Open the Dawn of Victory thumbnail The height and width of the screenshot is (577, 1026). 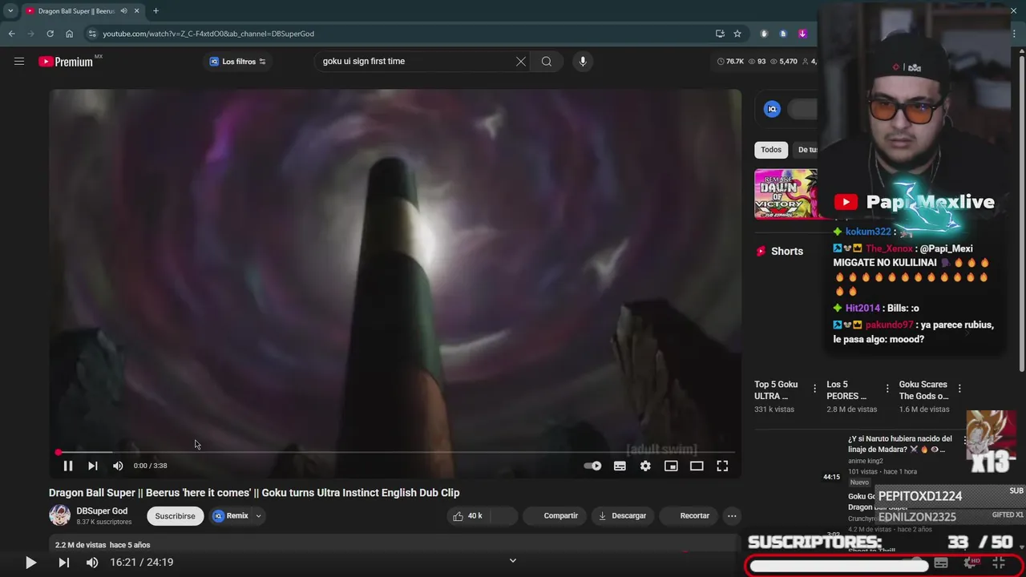pos(786,194)
